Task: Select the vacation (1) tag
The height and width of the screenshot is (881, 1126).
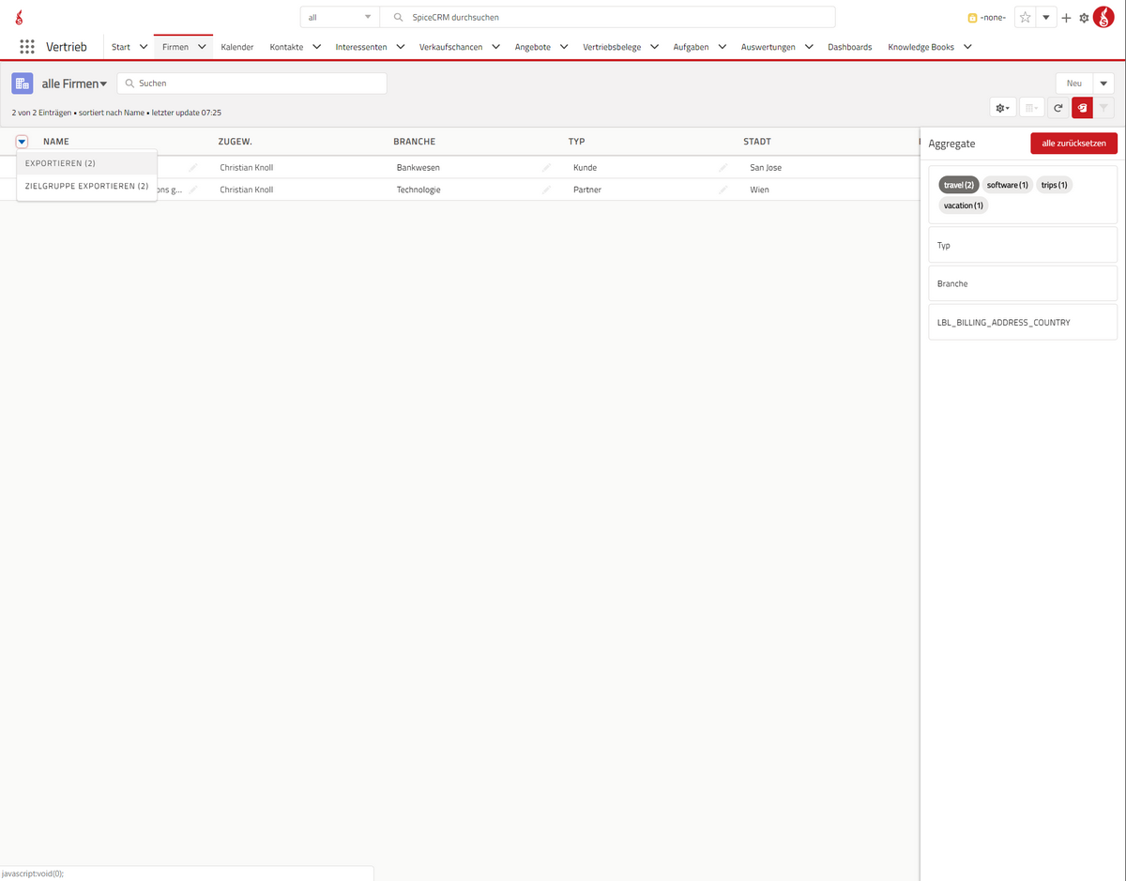Action: pos(964,205)
